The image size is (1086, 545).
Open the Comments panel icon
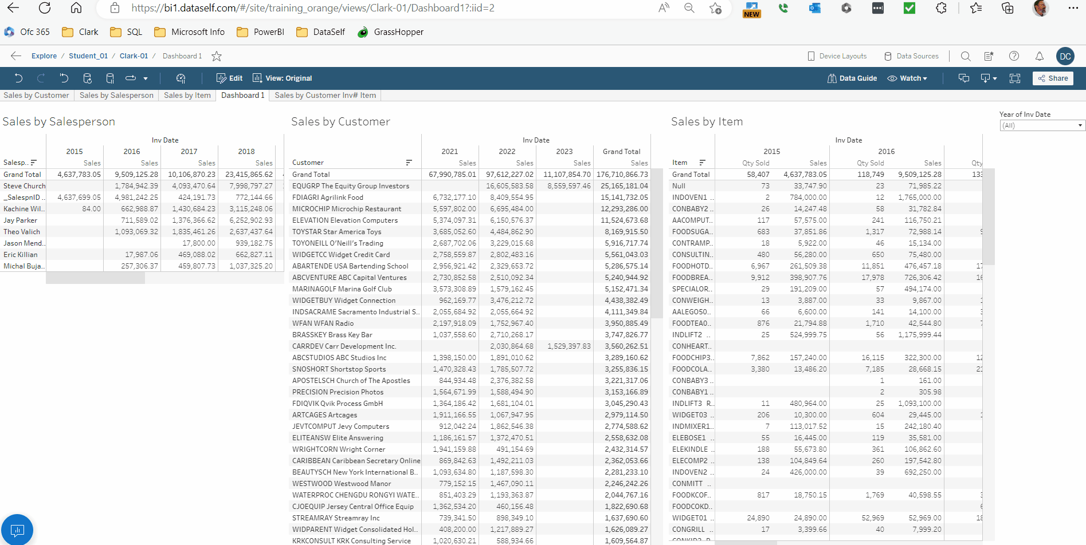click(964, 78)
